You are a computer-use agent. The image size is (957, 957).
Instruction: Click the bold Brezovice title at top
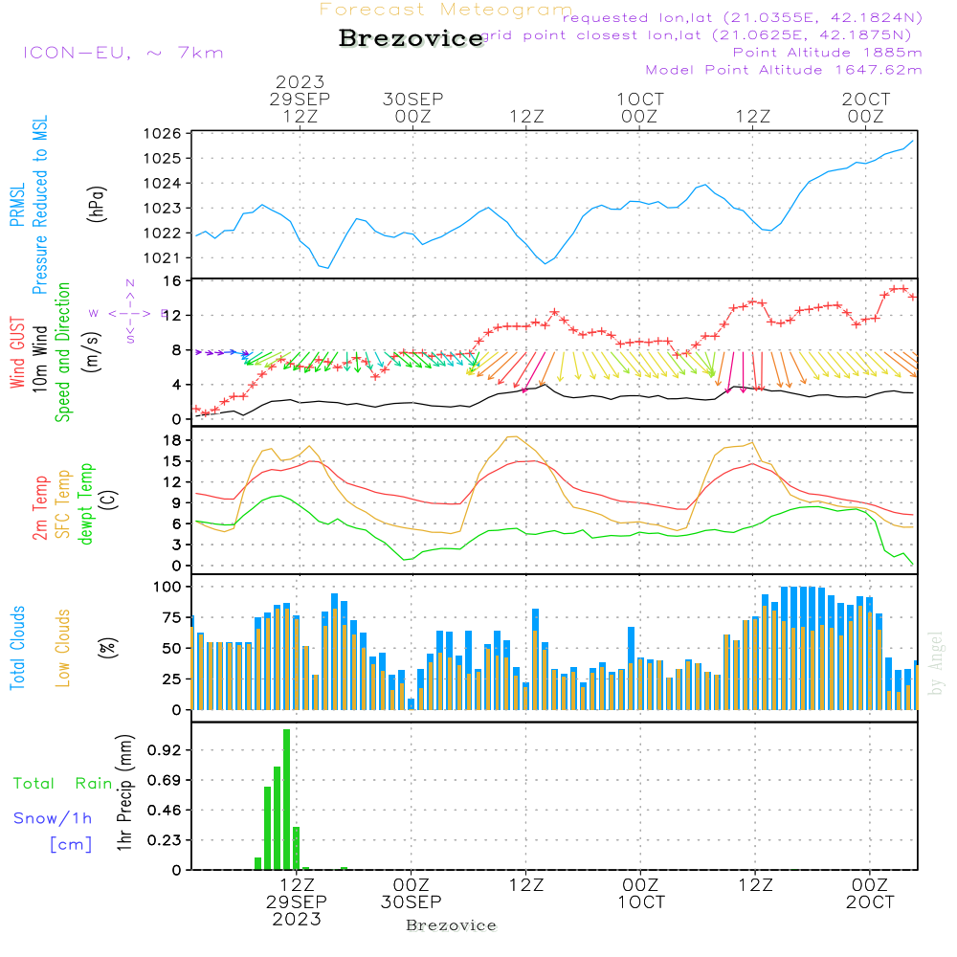point(412,38)
